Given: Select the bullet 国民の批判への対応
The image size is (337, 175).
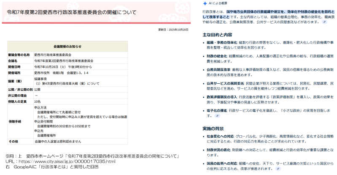Looking at the screenshot, I should click(x=222, y=164).
